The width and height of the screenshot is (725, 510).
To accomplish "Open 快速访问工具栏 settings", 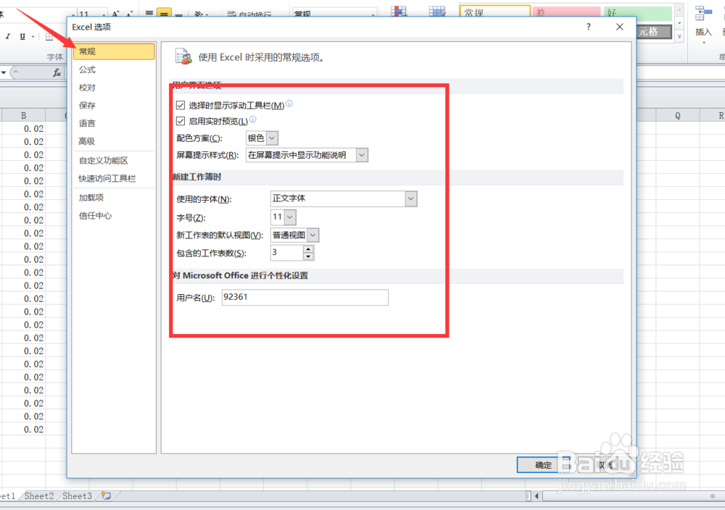I will tap(107, 178).
